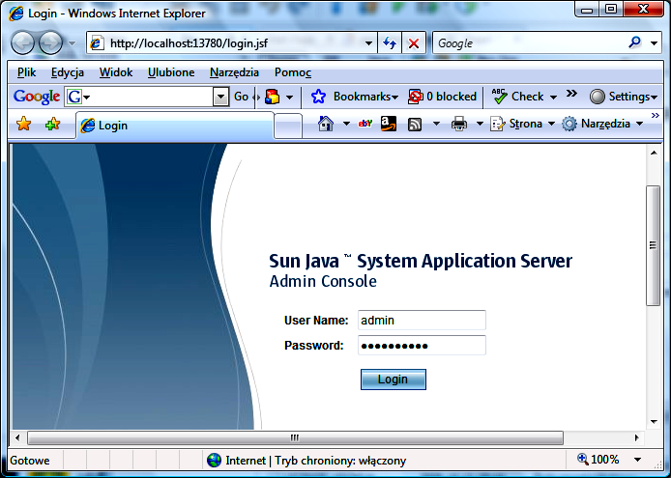Open the Pomoc menu
Image resolution: width=671 pixels, height=478 pixels.
pyautogui.click(x=293, y=72)
